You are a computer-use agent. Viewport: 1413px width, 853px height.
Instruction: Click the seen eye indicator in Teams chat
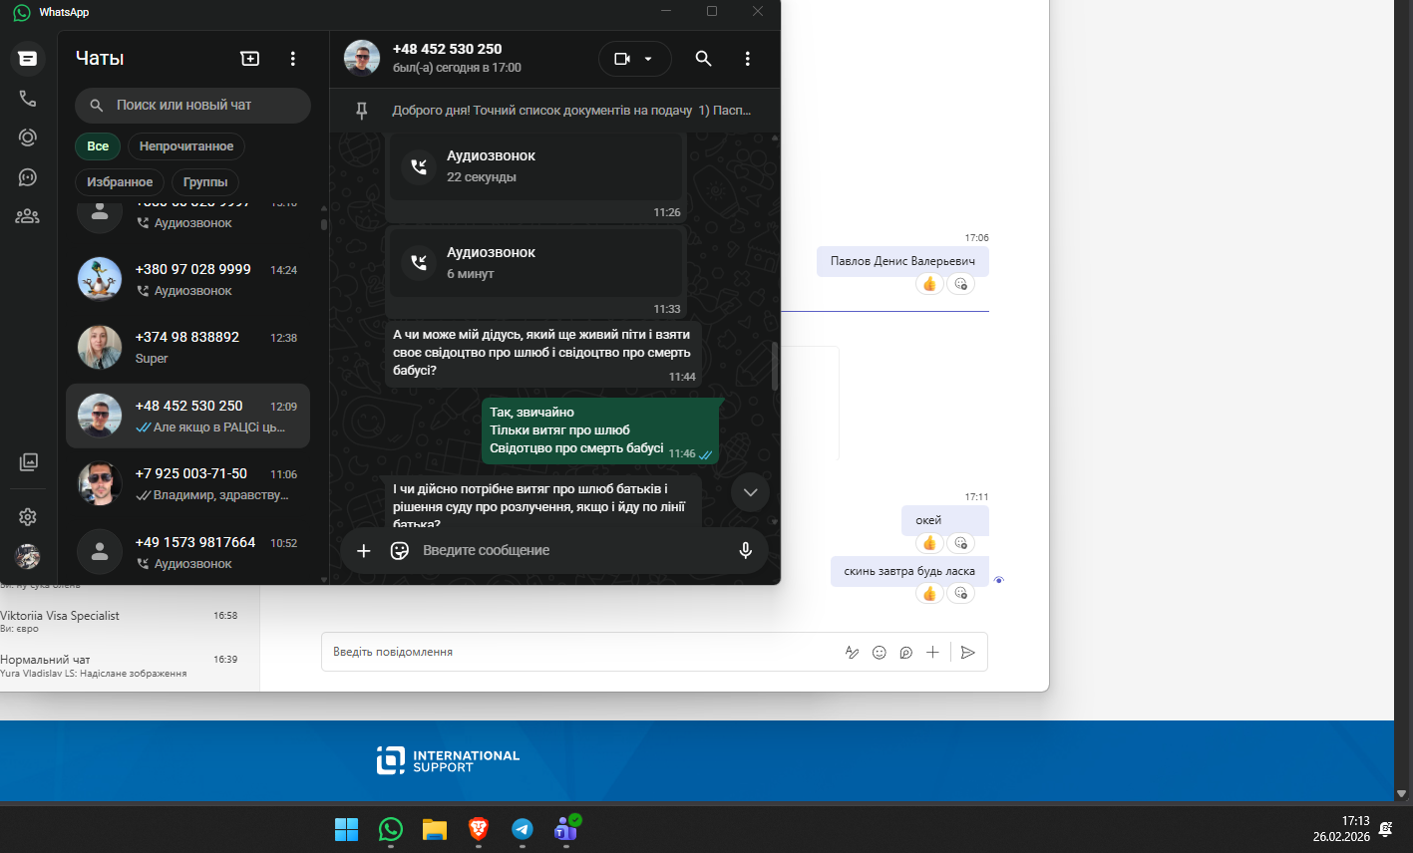point(998,580)
